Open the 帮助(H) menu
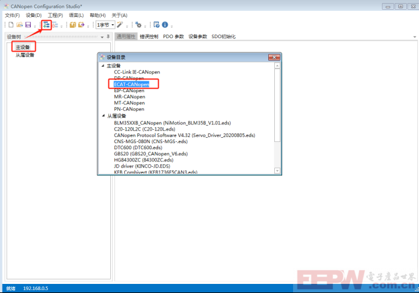The width and height of the screenshot is (419, 293). click(x=97, y=15)
